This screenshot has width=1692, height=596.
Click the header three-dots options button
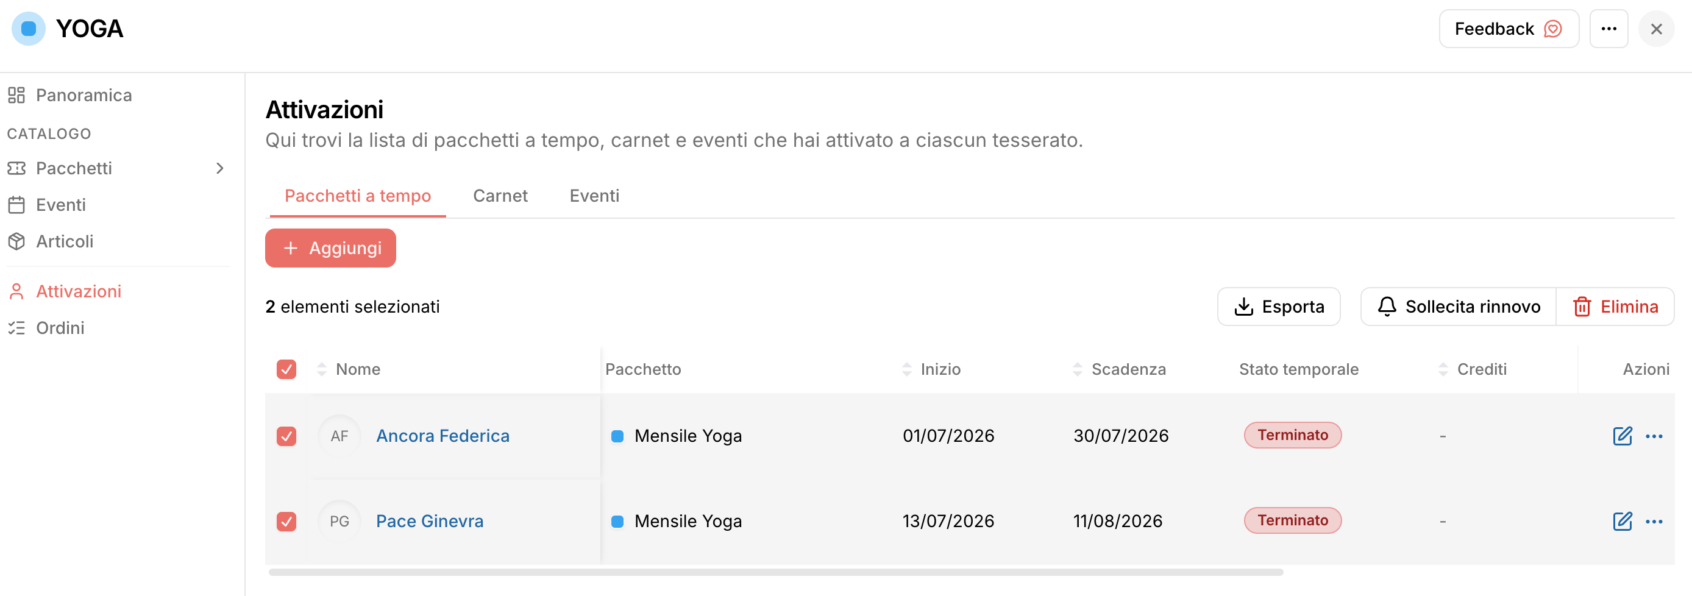coord(1608,29)
